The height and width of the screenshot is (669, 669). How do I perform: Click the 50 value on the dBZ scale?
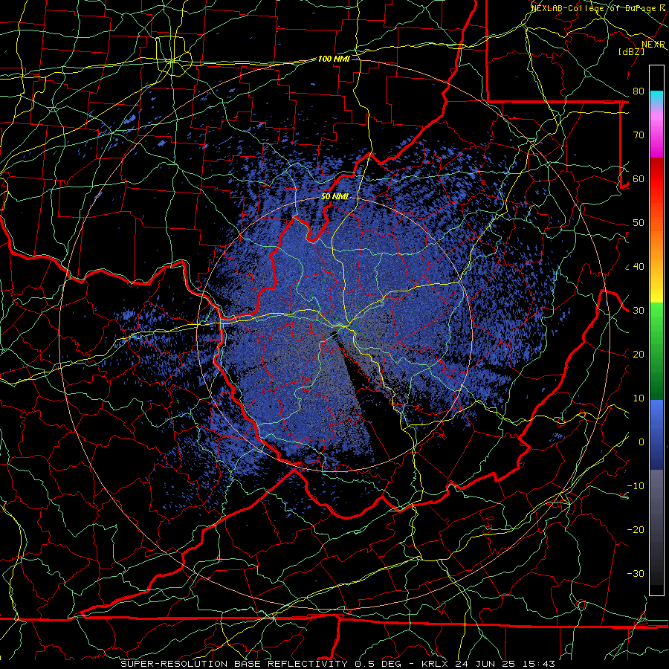tap(639, 223)
